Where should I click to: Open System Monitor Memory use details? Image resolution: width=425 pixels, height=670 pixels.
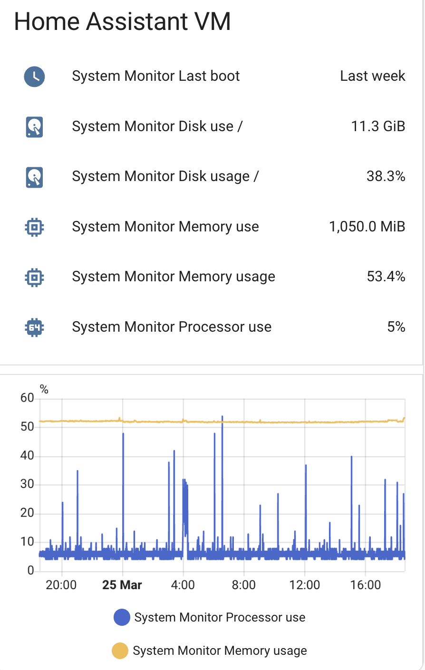[x=165, y=227]
